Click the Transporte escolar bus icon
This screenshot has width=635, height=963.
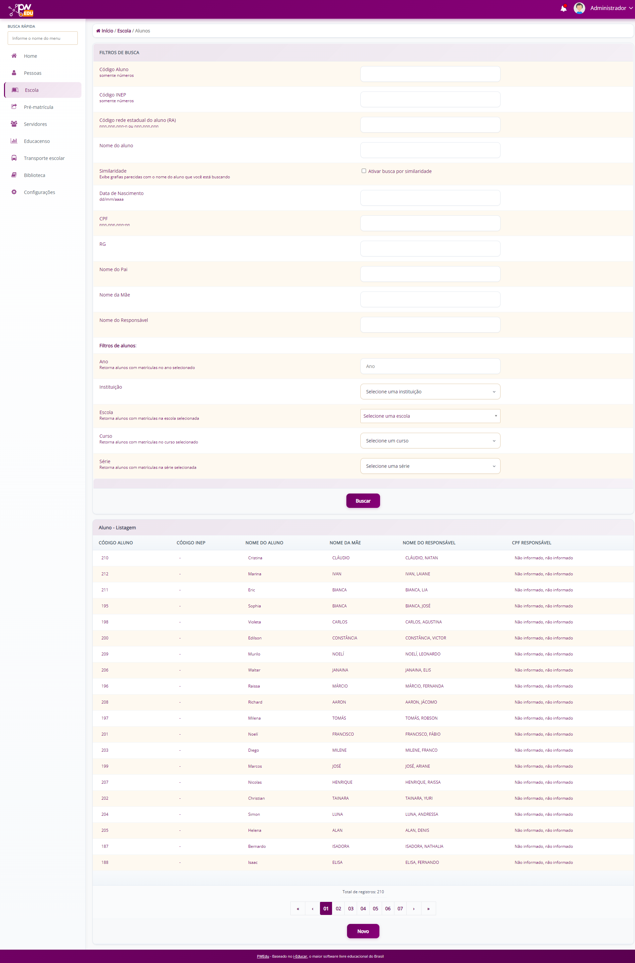click(14, 158)
